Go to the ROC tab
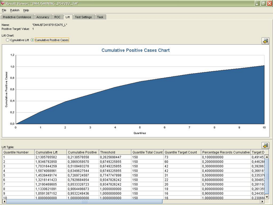 (x=57, y=17)
